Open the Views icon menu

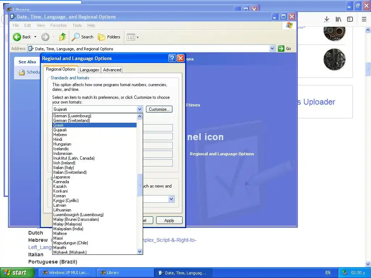(x=131, y=37)
